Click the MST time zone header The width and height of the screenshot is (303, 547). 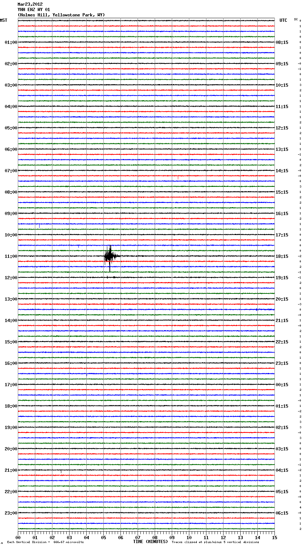click(x=4, y=20)
